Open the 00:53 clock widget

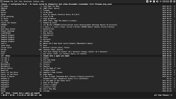166,1
